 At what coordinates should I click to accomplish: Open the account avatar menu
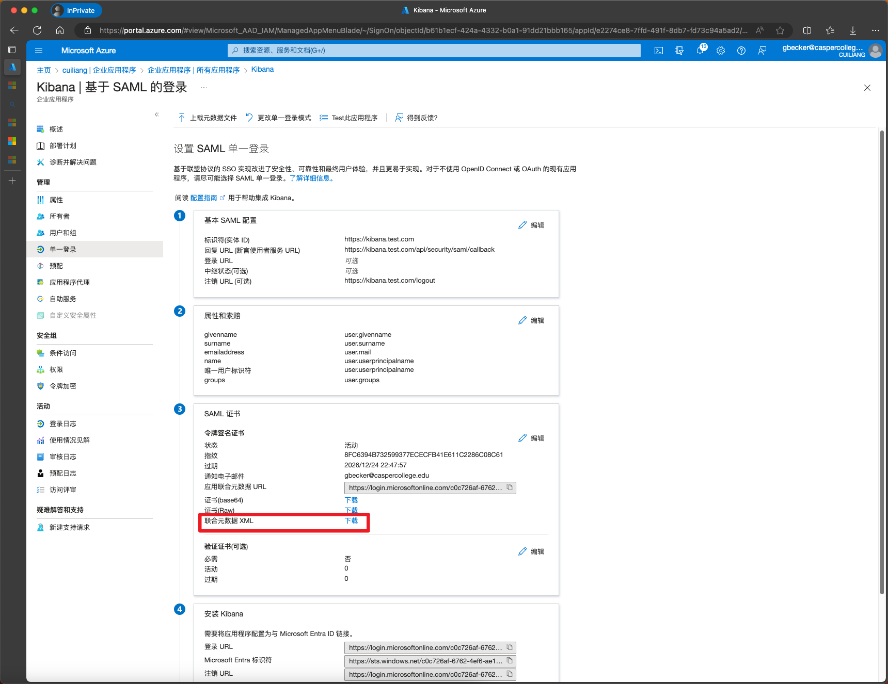pyautogui.click(x=875, y=51)
